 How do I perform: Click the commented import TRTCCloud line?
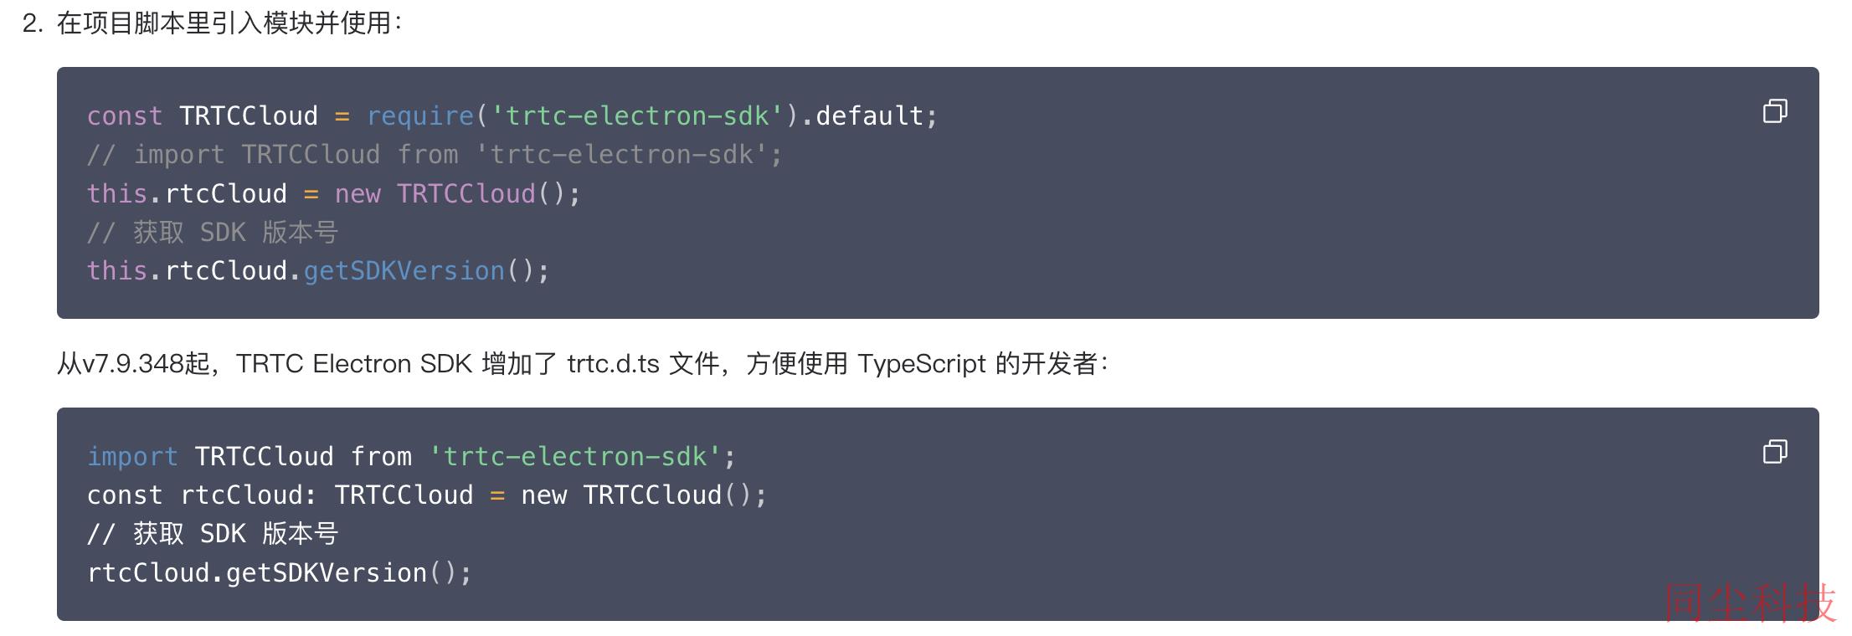point(435,155)
